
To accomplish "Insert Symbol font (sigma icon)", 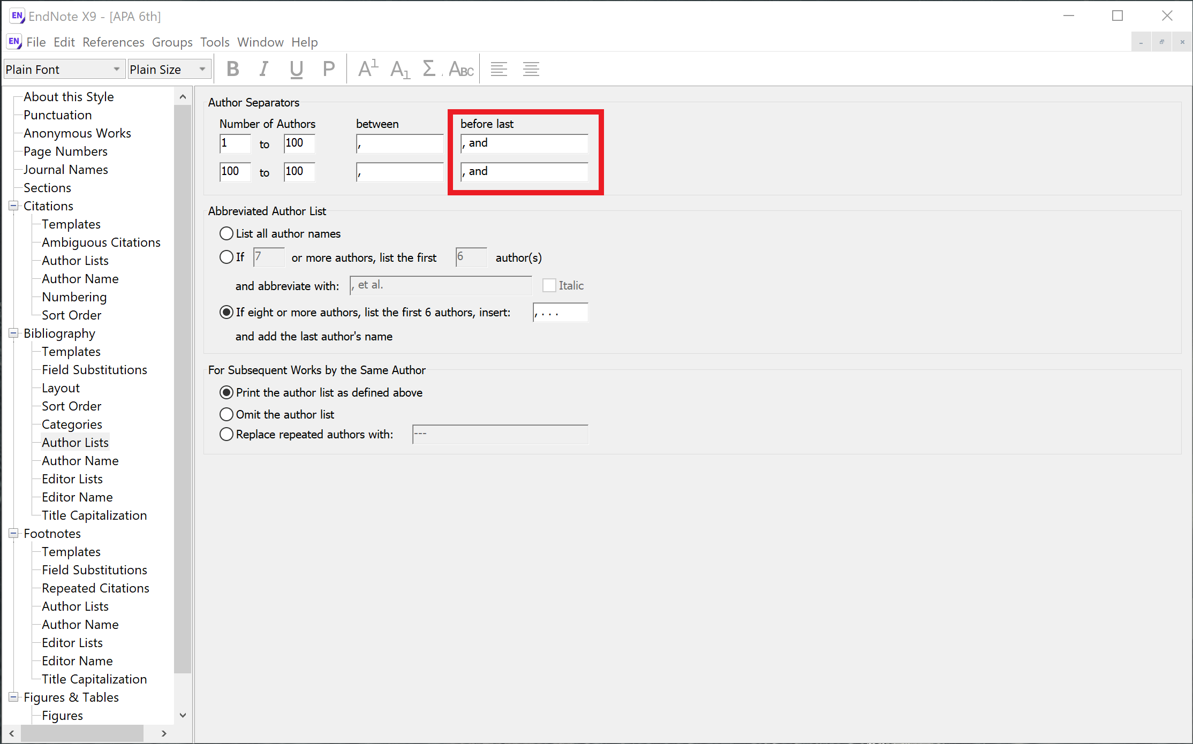I will [x=429, y=69].
